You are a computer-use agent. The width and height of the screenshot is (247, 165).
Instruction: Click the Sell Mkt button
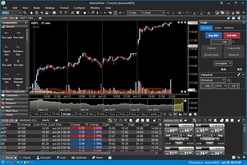232,36
